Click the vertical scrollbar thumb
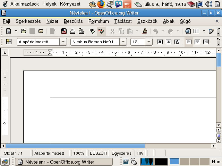222x166 pixels. [x=219, y=60]
